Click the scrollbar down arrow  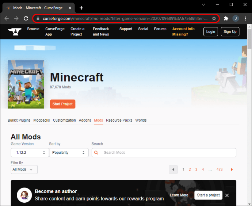(249, 204)
